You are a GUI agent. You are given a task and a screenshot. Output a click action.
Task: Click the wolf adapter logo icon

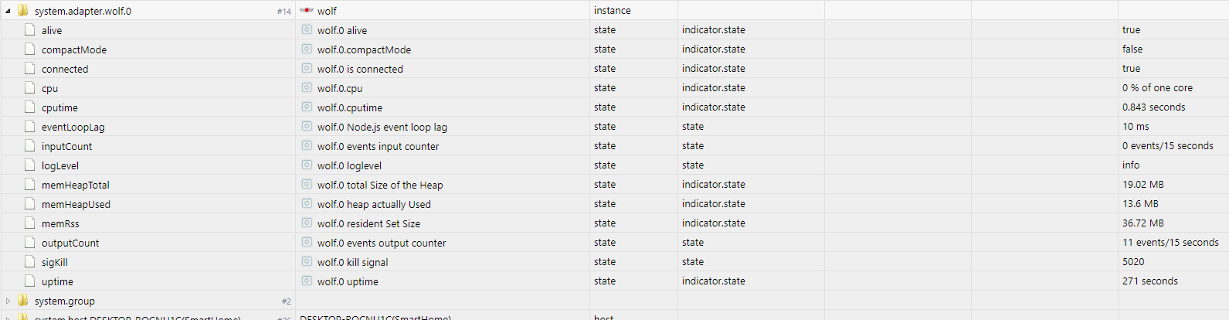pos(307,11)
